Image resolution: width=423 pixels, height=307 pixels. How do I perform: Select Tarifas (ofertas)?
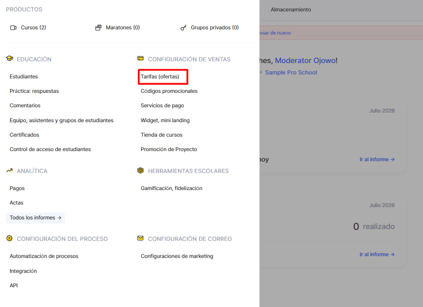pyautogui.click(x=160, y=77)
